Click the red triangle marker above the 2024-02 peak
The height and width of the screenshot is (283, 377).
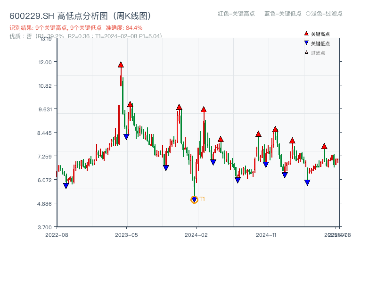click(x=204, y=108)
